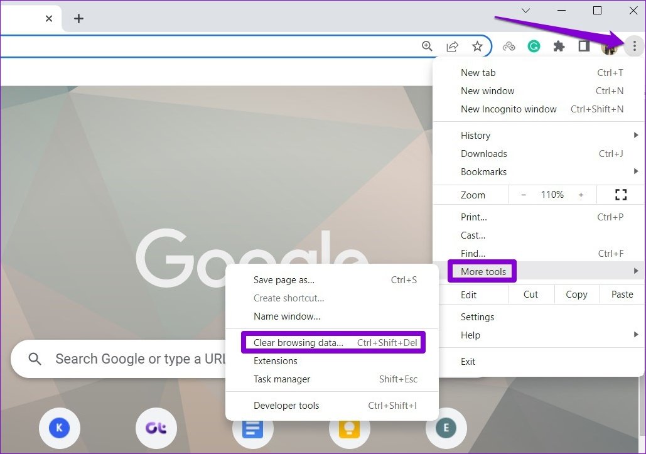Click the 110% zoom value
Screen dimensions: 646x454
(552, 195)
